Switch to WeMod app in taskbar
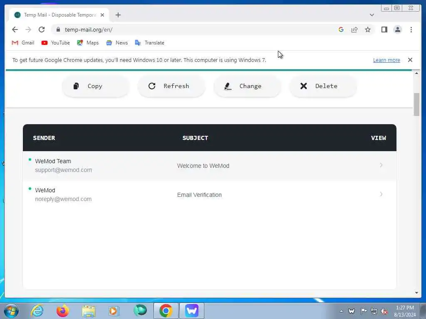 [x=192, y=311]
